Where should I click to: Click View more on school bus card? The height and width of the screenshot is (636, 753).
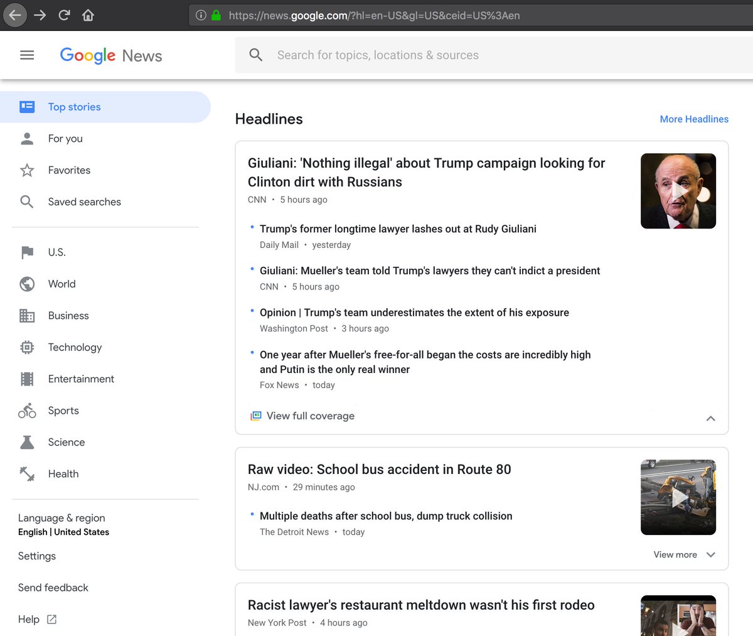675,554
